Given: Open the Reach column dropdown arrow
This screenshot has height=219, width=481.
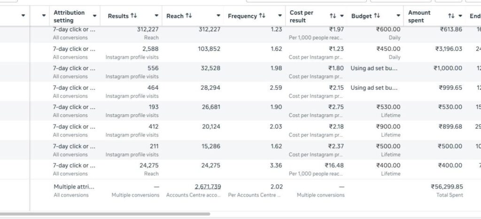Looking at the screenshot, I should coord(218,16).
